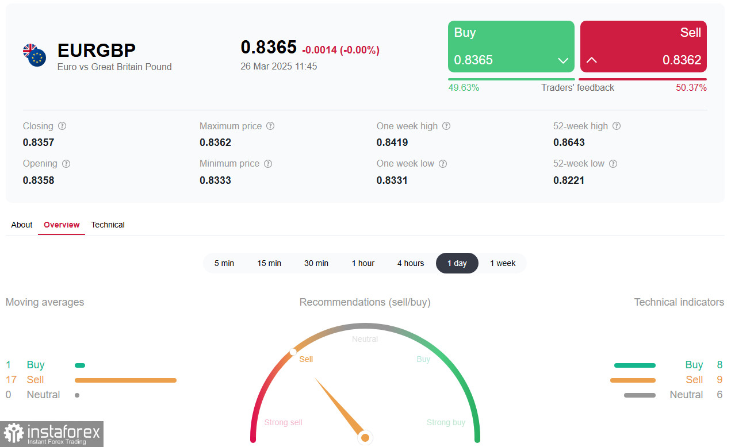Image resolution: width=731 pixels, height=447 pixels.
Task: Click the Recommendations (sell/buy) heading
Action: pos(365,302)
